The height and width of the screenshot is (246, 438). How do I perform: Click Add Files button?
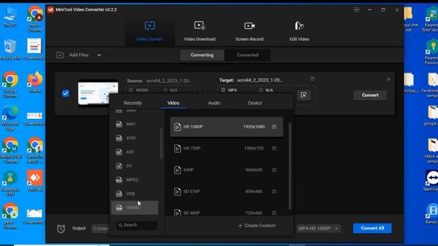click(73, 55)
